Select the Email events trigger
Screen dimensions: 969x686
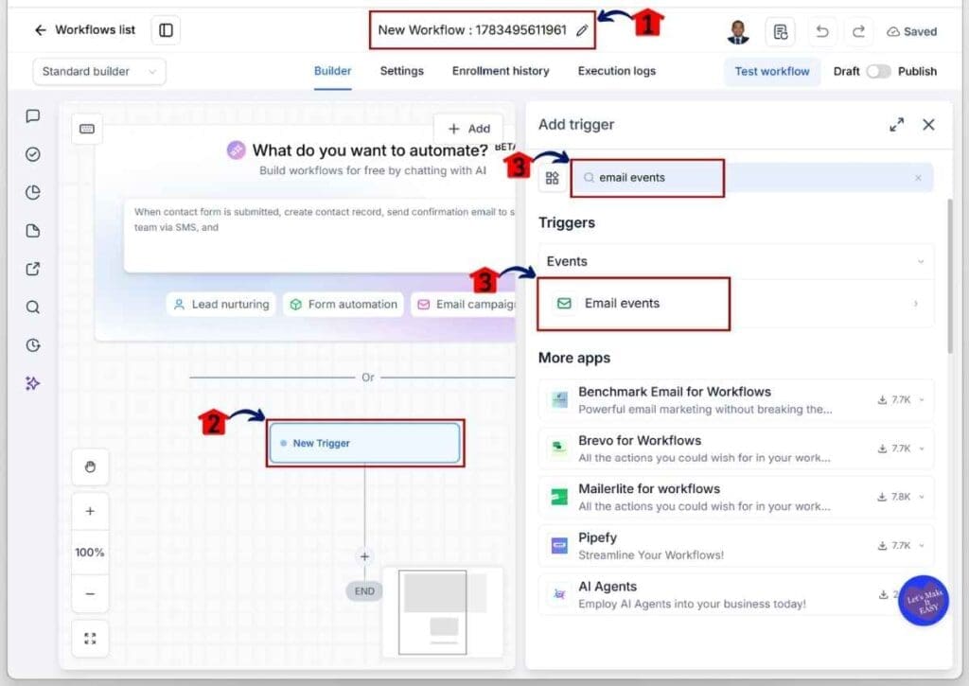coord(735,304)
